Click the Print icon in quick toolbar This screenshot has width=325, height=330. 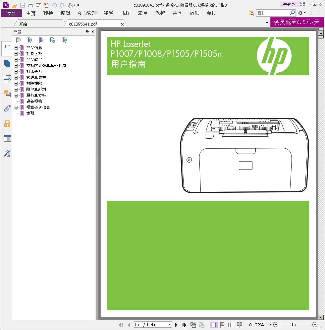[30, 5]
